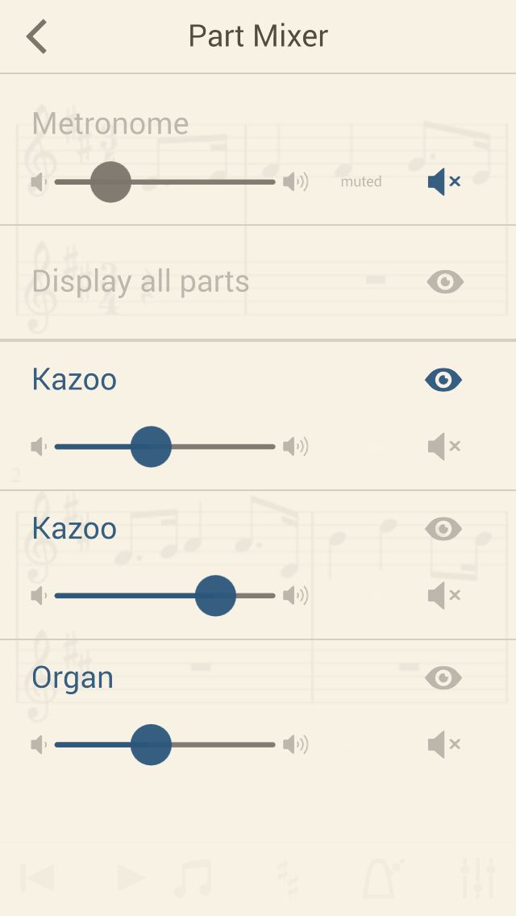Screen dimensions: 516x916
Task: Click the Organ volume slider knob
Action: tap(151, 745)
